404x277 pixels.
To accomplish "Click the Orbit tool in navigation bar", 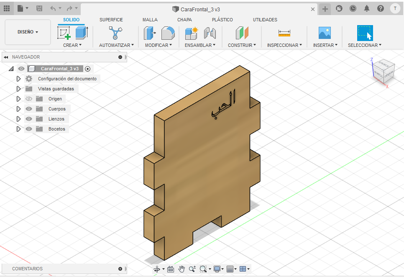I will (157, 269).
